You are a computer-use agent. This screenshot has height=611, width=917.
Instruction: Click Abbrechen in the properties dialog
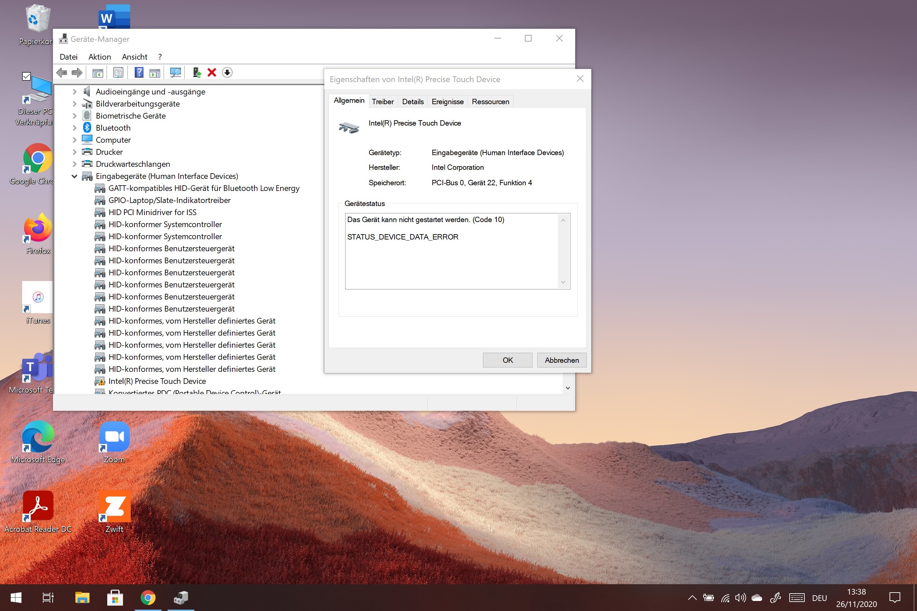pos(562,360)
